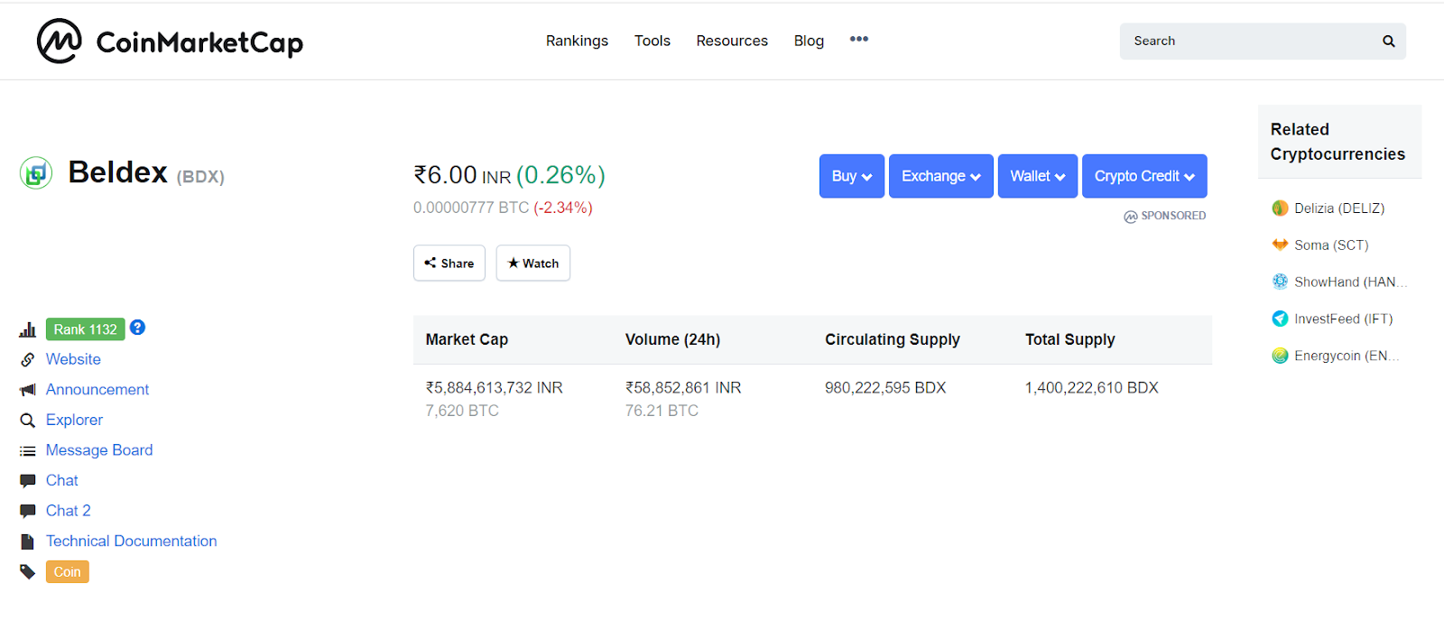Click the list icon beside Message Board
This screenshot has height=620, width=1444.
click(x=28, y=450)
